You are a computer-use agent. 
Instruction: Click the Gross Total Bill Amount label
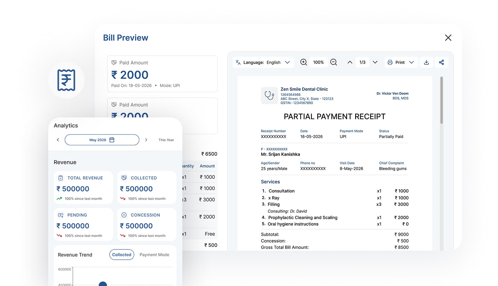click(285, 248)
